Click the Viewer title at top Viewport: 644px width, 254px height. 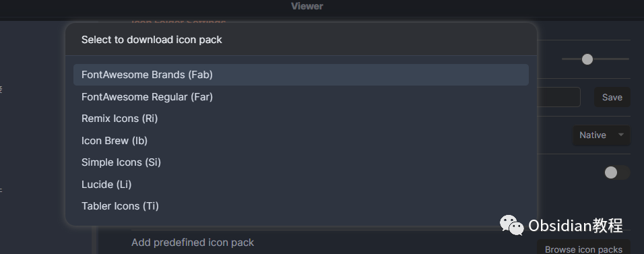pyautogui.click(x=307, y=6)
